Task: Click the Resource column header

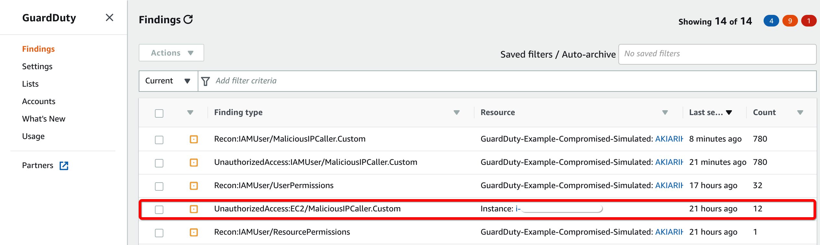Action: click(498, 112)
